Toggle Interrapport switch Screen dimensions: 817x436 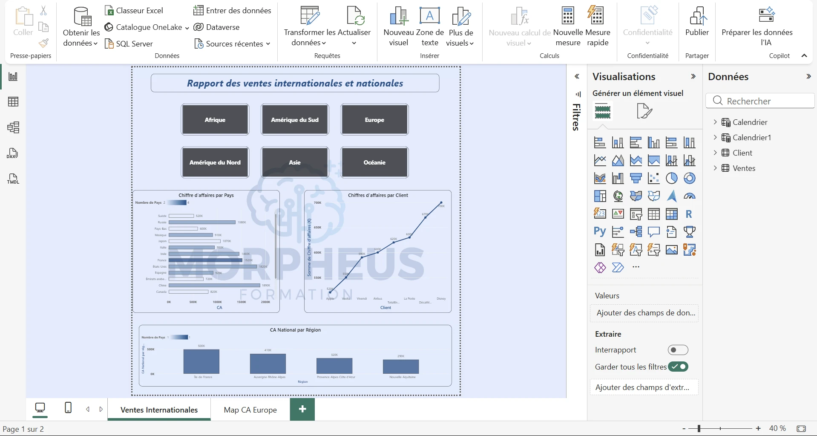pyautogui.click(x=678, y=350)
